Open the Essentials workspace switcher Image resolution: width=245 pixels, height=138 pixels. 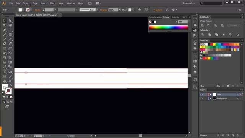(189, 3)
